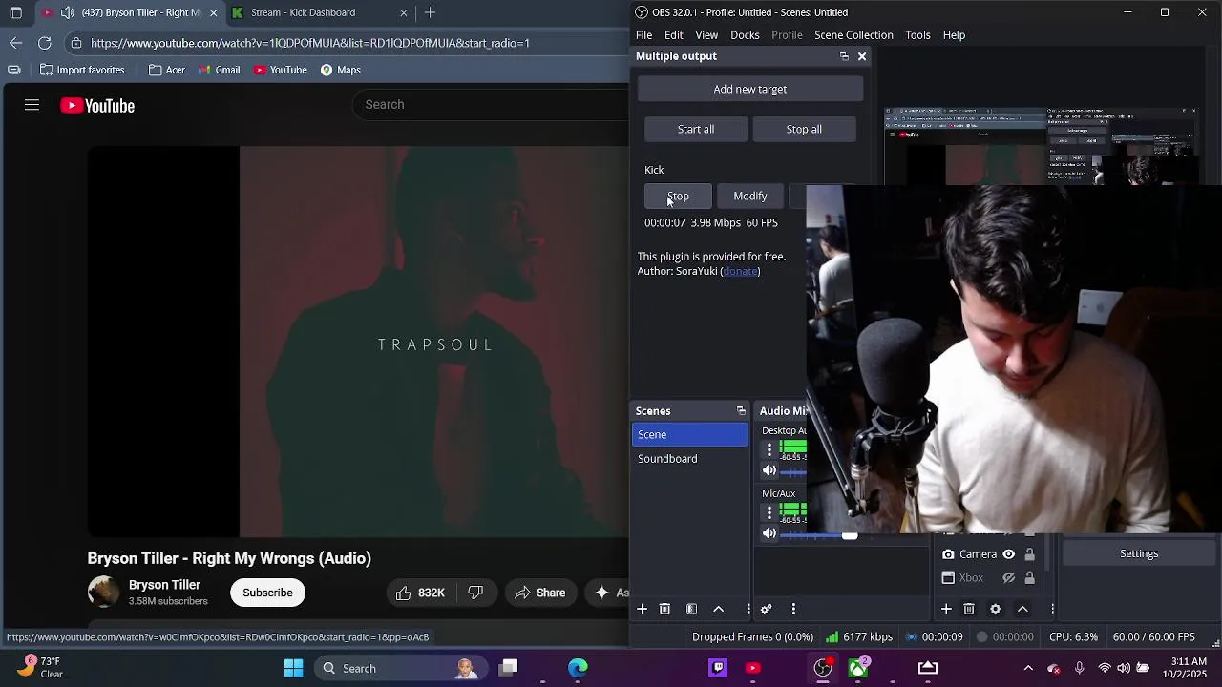Image resolution: width=1222 pixels, height=687 pixels.
Task: Click the YouTube logo home icon
Action: coord(97,106)
